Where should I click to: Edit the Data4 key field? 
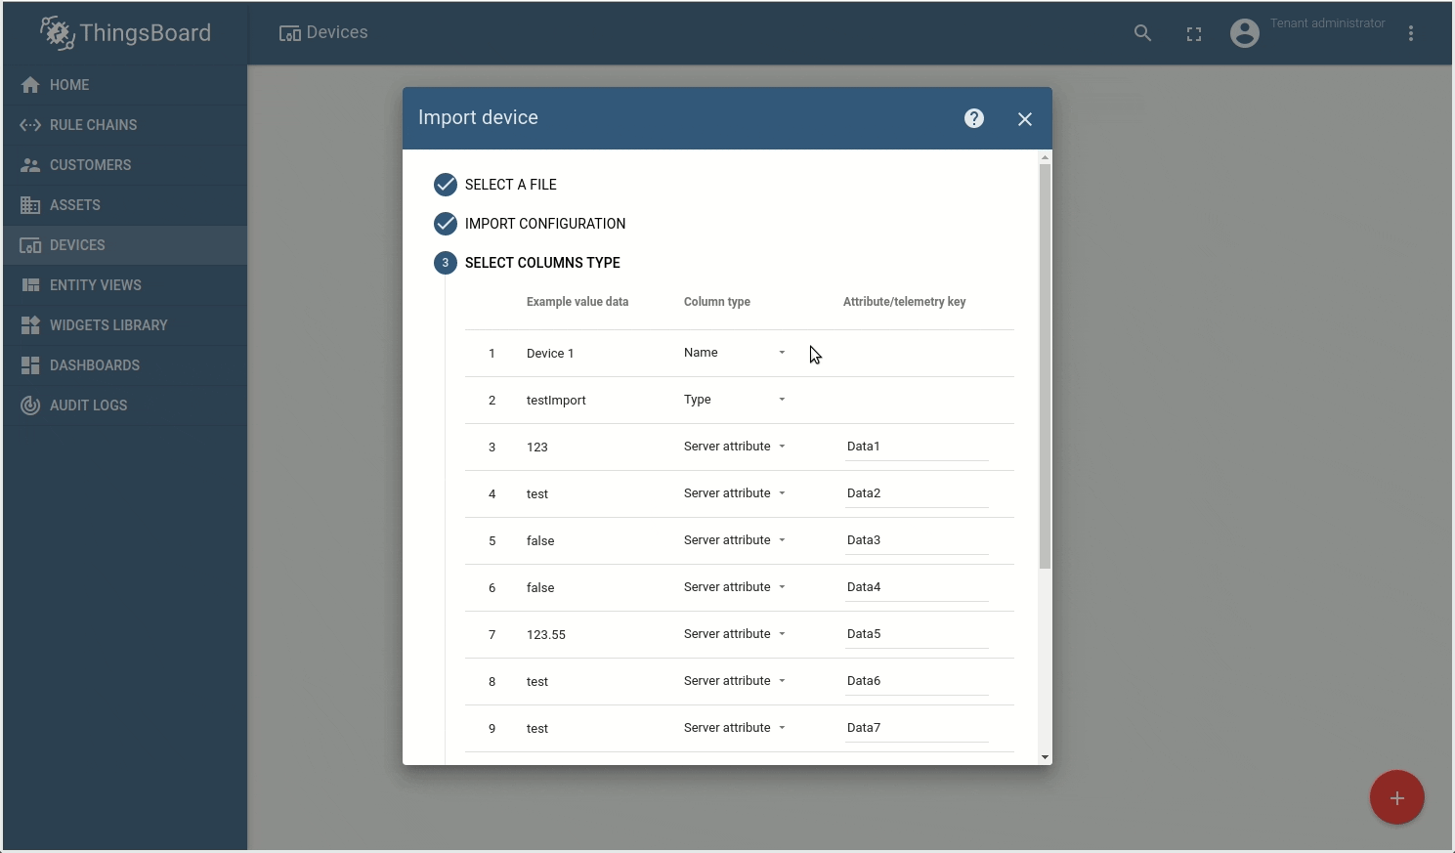tap(917, 587)
